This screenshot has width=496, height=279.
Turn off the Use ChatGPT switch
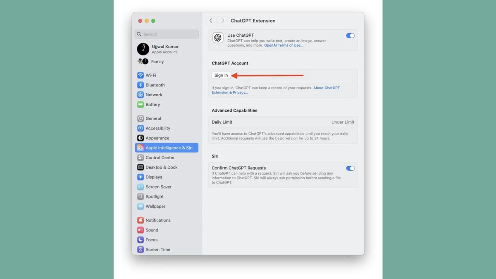click(x=350, y=36)
